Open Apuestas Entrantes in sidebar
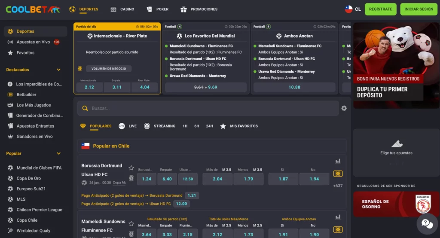Image resolution: width=440 pixels, height=238 pixels. 36,126
